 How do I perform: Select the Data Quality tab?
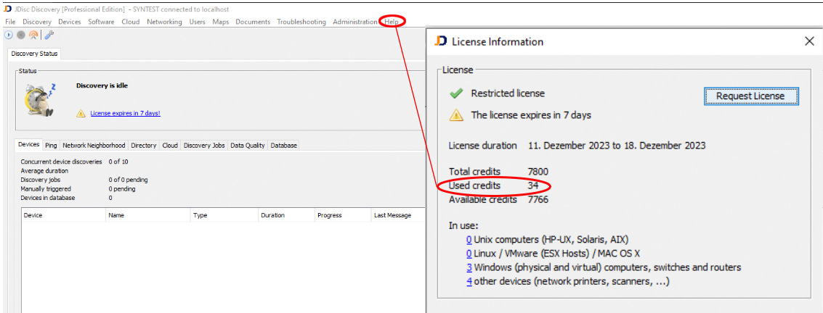pyautogui.click(x=248, y=146)
